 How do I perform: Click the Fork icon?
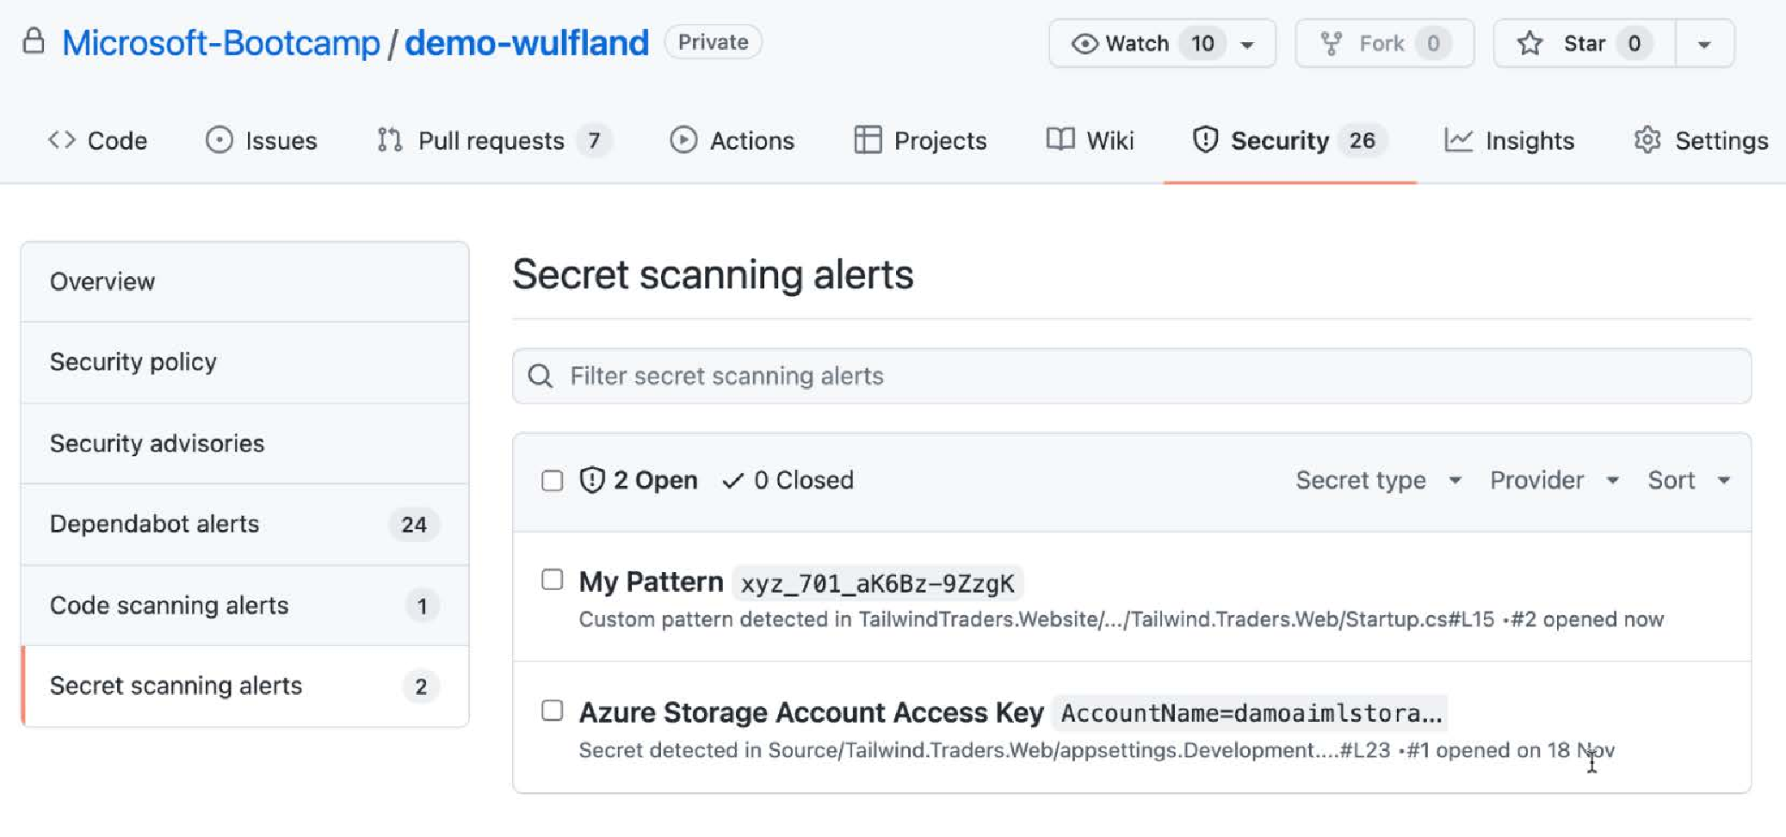coord(1332,44)
